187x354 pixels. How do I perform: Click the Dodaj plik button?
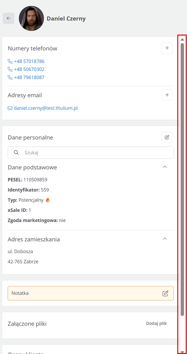pyautogui.click(x=157, y=323)
